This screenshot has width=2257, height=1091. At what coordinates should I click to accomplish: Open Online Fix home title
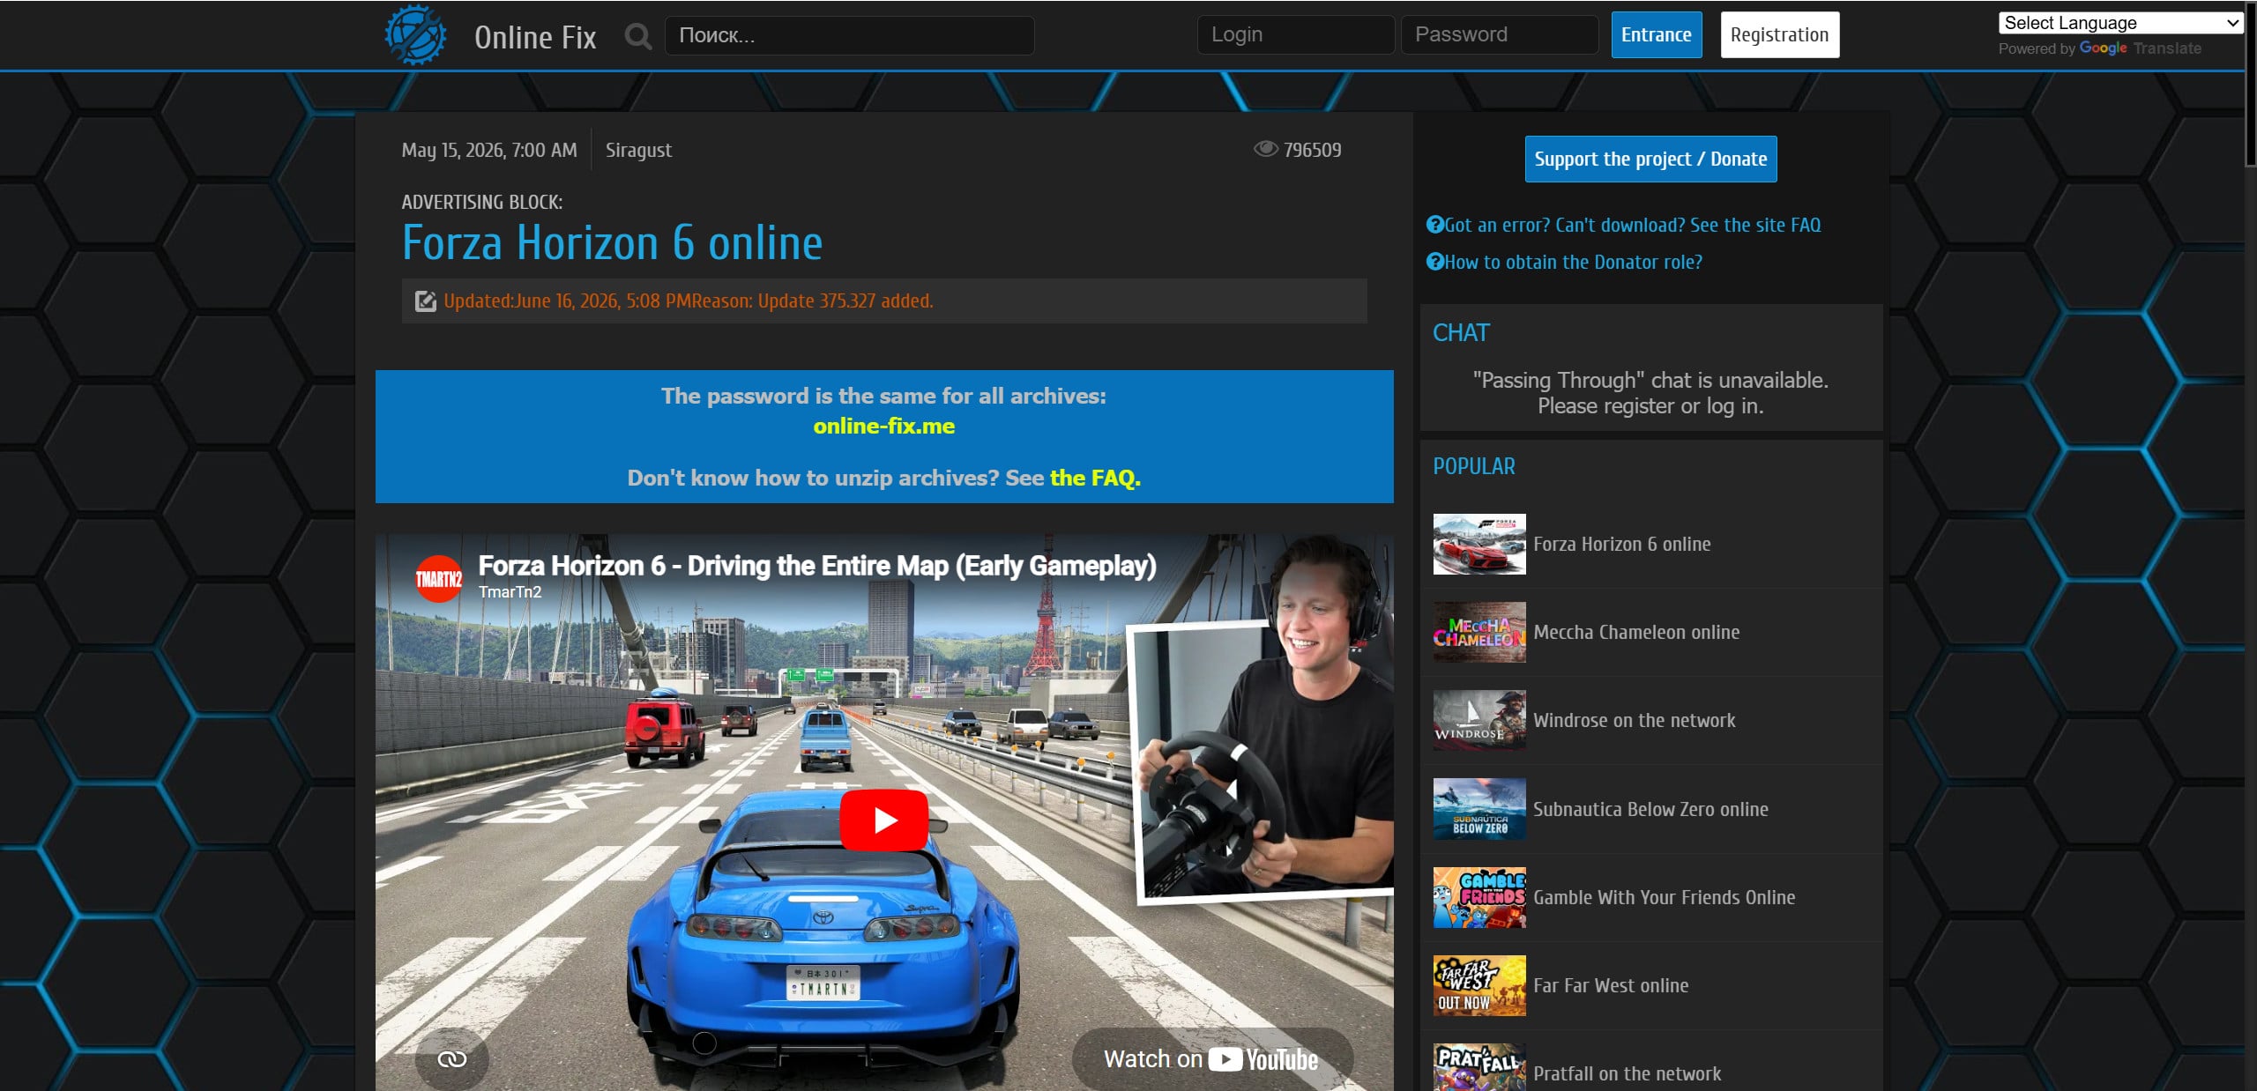click(x=535, y=37)
